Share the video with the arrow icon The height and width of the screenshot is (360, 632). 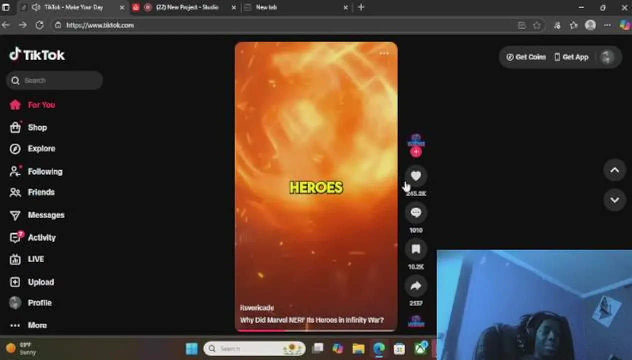[x=416, y=286]
